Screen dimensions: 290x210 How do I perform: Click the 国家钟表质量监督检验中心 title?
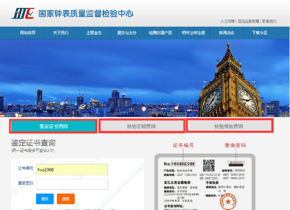[x=86, y=13]
